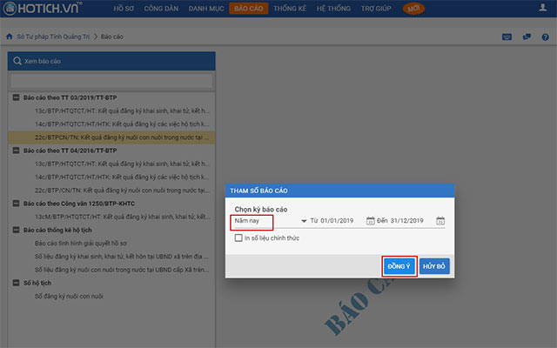Click the THAM SỐ BÁO CÁO dialog title
557x348 pixels.
[x=258, y=191]
